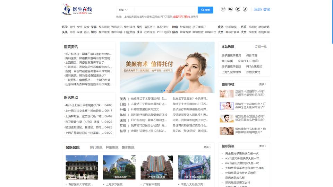Screen dimensions: 333x187
Task: Open 上海东方医院 hospital link
Action: 114,185
